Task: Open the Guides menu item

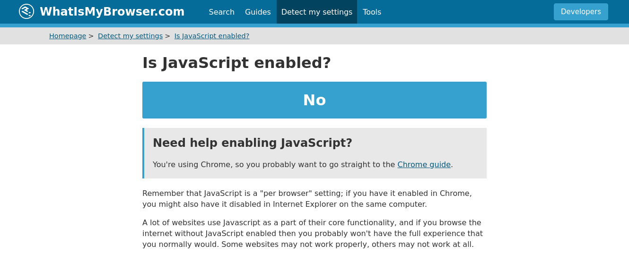Action: (x=258, y=12)
